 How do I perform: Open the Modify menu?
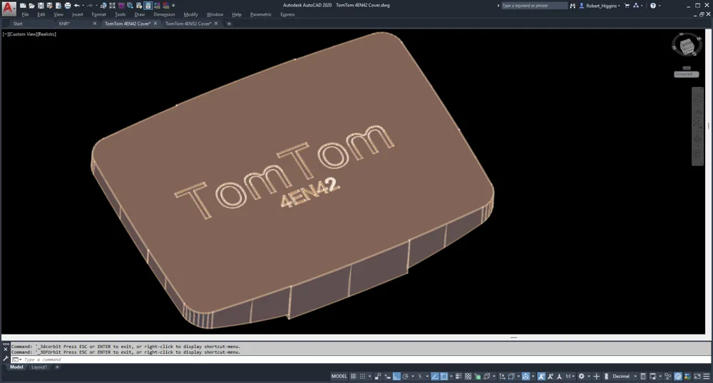190,14
